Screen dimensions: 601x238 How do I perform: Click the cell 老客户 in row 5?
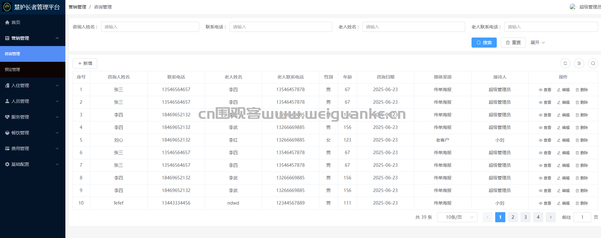pyautogui.click(x=442, y=140)
